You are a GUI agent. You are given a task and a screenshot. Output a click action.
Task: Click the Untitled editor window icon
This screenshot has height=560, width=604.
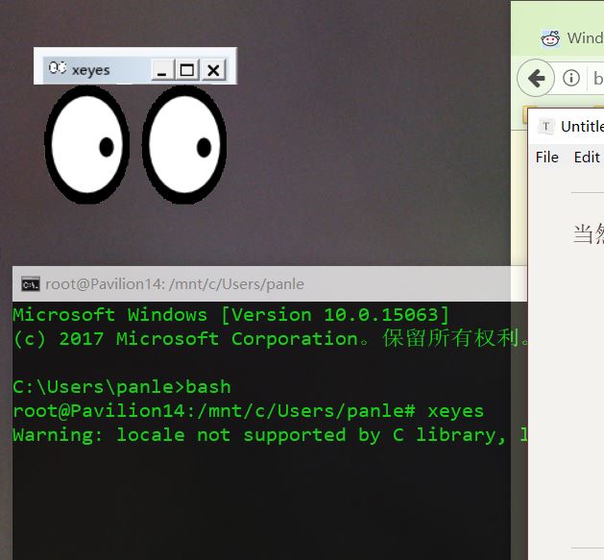(x=545, y=126)
